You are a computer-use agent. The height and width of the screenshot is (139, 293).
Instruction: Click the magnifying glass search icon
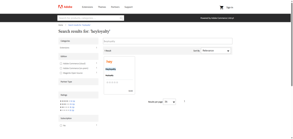[122, 18]
